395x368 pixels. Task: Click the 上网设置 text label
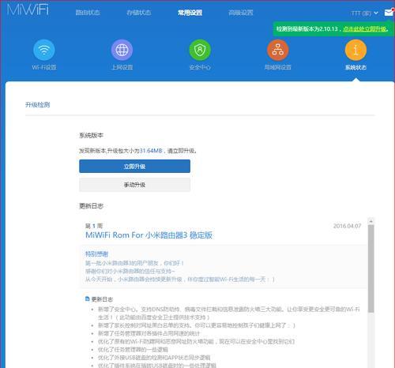122,67
